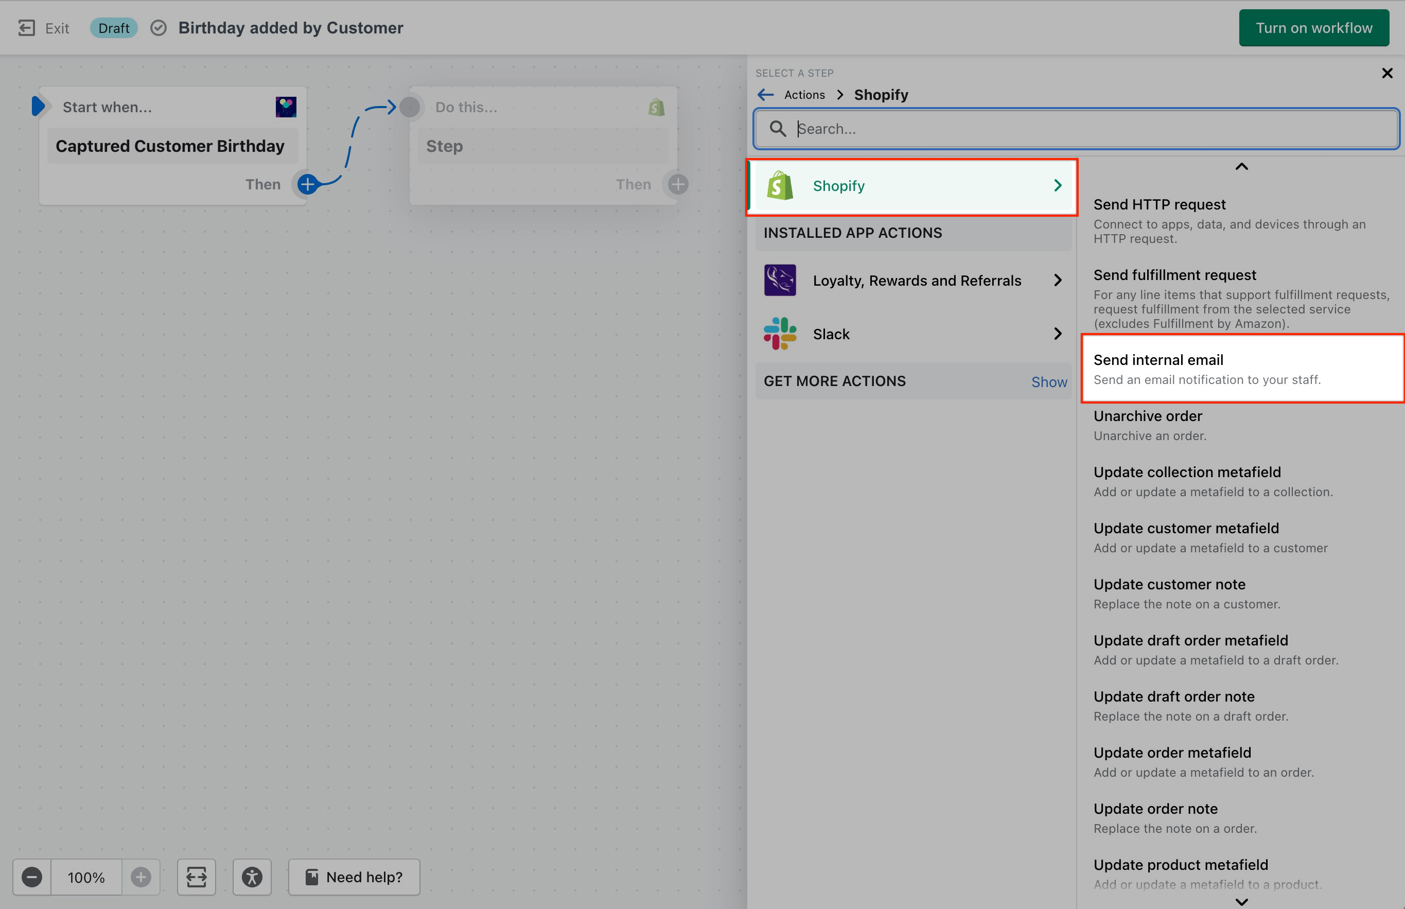Viewport: 1405px width, 909px height.
Task: Click the Exit icon in the top bar
Action: pyautogui.click(x=27, y=28)
